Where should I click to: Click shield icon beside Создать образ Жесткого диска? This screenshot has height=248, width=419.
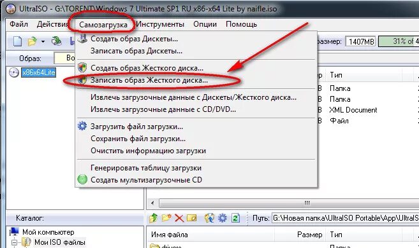[82, 67]
